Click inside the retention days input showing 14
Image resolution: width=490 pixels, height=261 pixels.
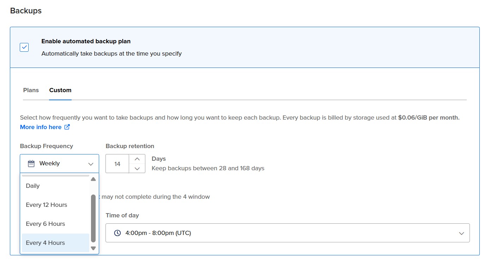coord(117,163)
